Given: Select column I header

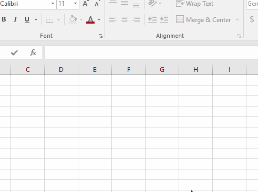Looking at the screenshot, I should (x=229, y=70).
